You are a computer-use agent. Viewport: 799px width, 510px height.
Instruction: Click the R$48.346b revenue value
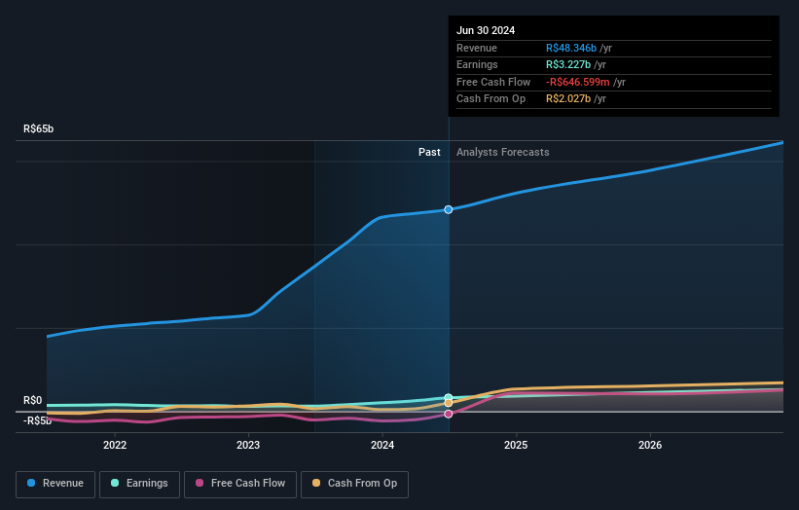click(571, 48)
